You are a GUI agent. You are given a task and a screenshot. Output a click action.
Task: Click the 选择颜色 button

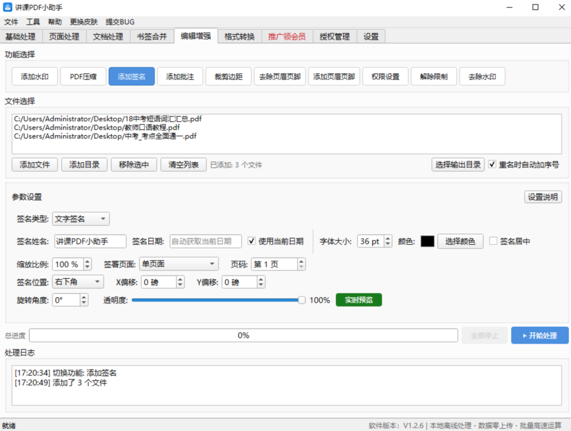click(x=460, y=241)
